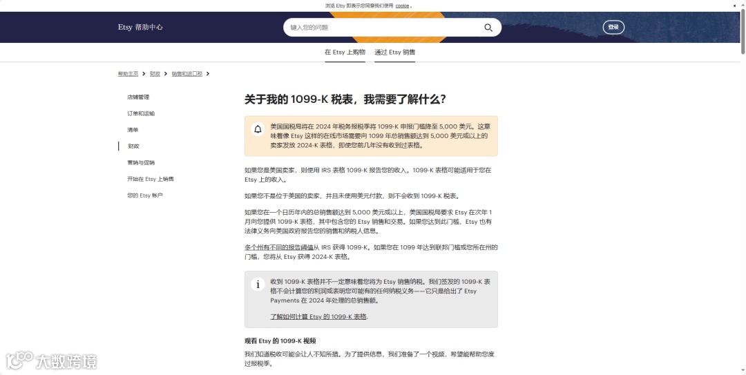Open the cookie policy link in the top banner

(402, 6)
